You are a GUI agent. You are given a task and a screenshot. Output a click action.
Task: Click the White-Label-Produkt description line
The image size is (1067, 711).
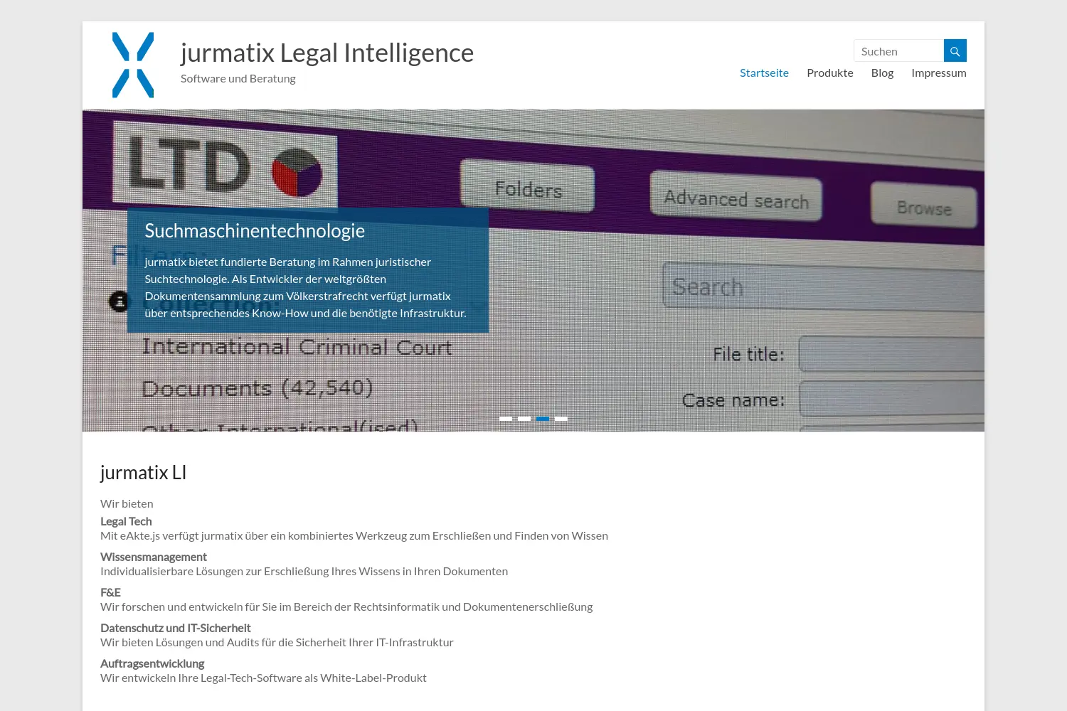263,678
